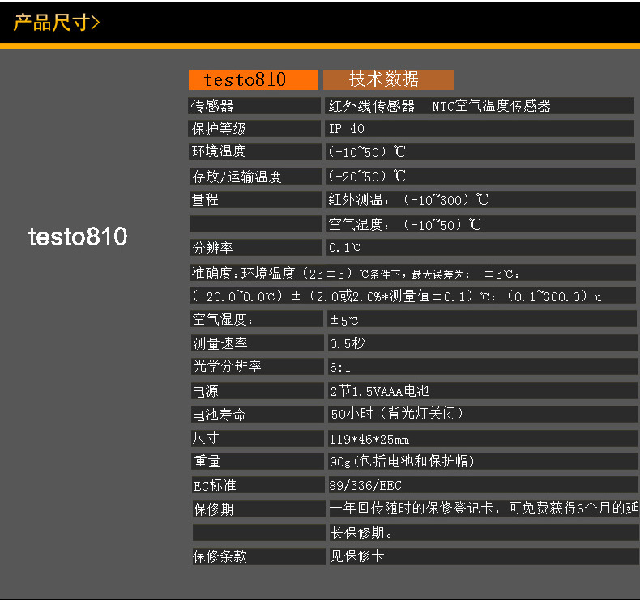Click the IP 40 value
Viewport: 640px width, 600px height.
click(347, 129)
